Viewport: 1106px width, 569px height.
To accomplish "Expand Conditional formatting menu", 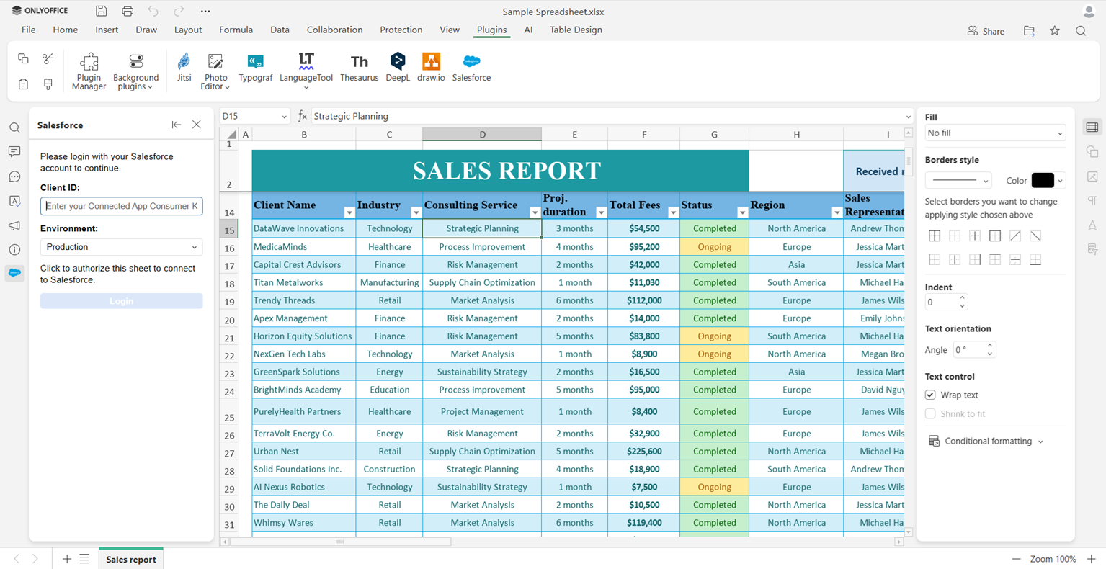I will (986, 441).
